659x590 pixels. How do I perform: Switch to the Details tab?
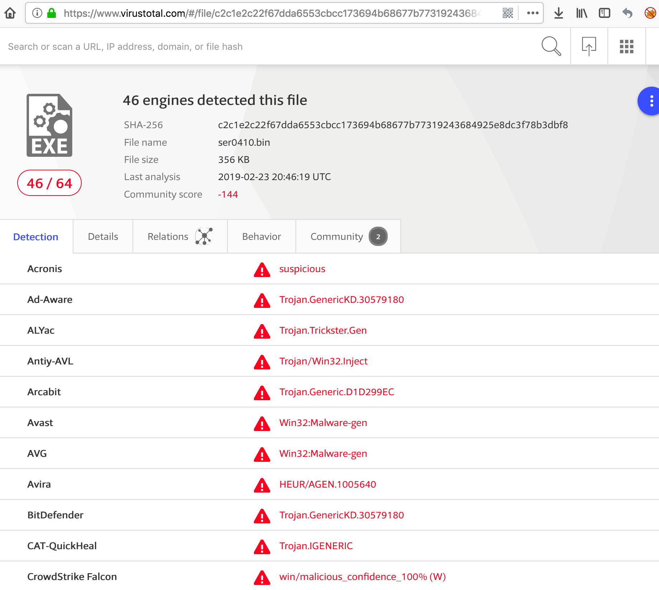click(103, 236)
